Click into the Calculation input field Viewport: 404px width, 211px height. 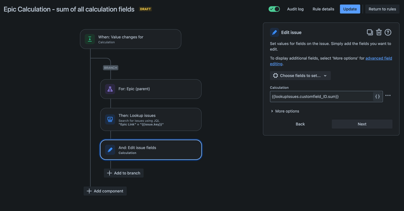321,96
